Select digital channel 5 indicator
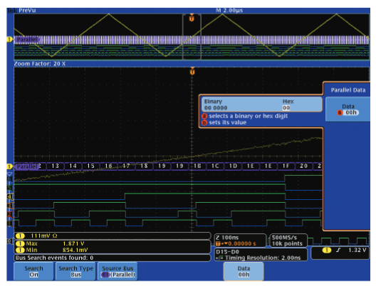The image size is (376, 287). point(9,188)
